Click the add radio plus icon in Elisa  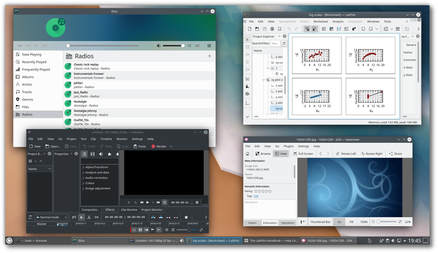click(209, 56)
